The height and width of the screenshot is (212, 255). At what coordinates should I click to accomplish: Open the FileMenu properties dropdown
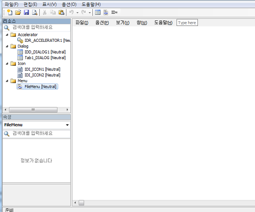click(67, 125)
